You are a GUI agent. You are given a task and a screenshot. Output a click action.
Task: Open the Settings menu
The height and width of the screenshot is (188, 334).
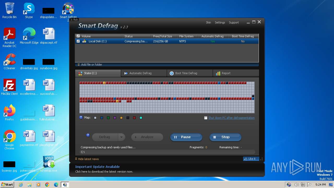220,22
